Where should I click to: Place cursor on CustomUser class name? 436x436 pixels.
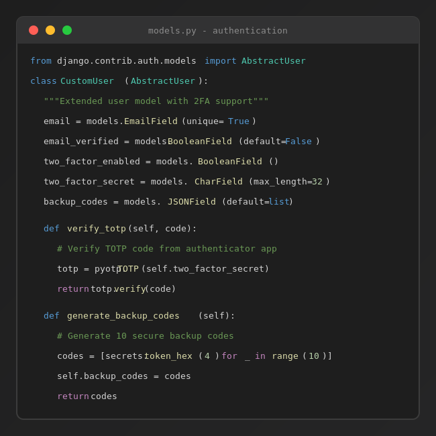(87, 81)
